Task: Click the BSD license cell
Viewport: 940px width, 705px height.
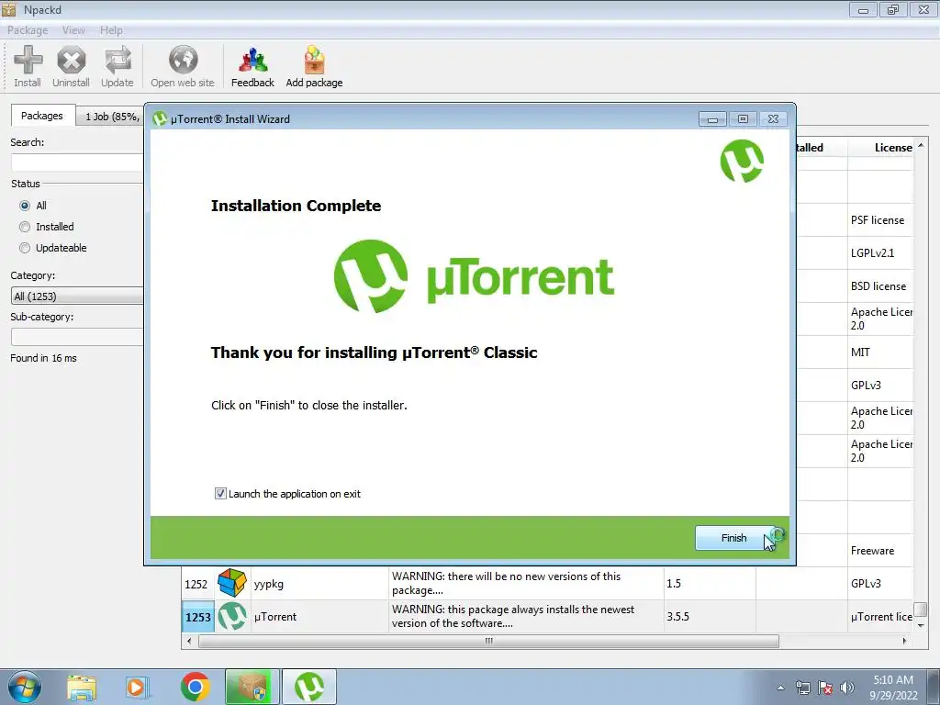Action: coord(880,286)
